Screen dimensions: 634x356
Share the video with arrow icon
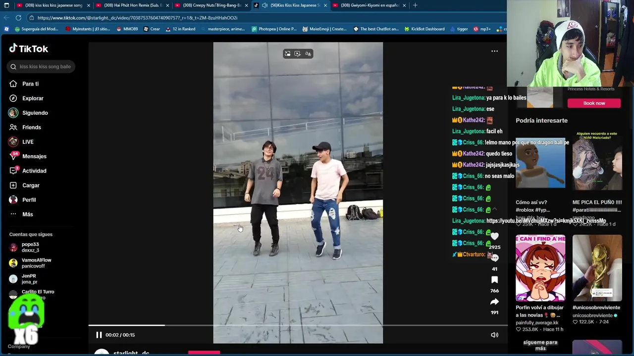[494, 302]
